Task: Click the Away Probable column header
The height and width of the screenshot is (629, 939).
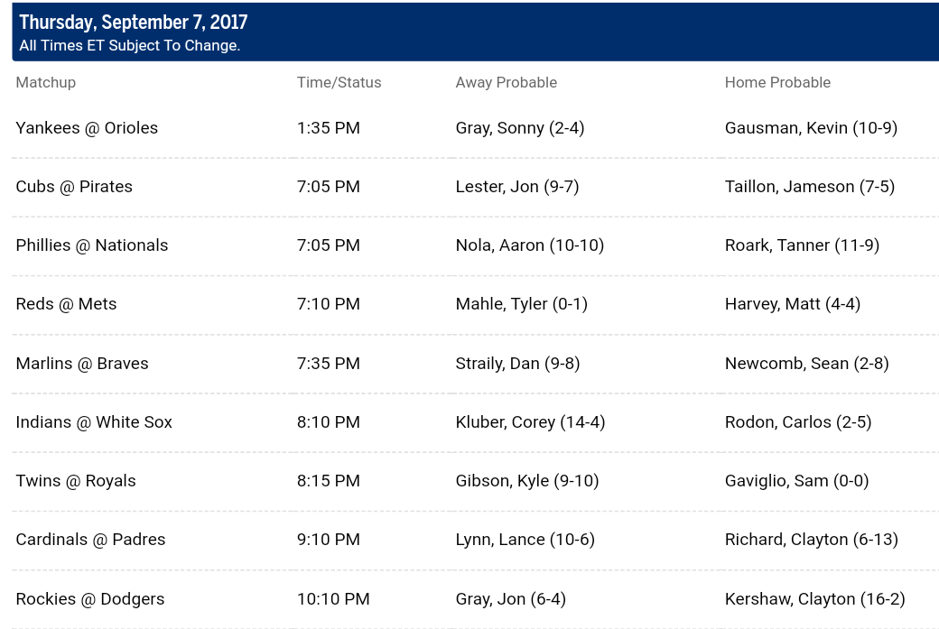Action: (506, 83)
